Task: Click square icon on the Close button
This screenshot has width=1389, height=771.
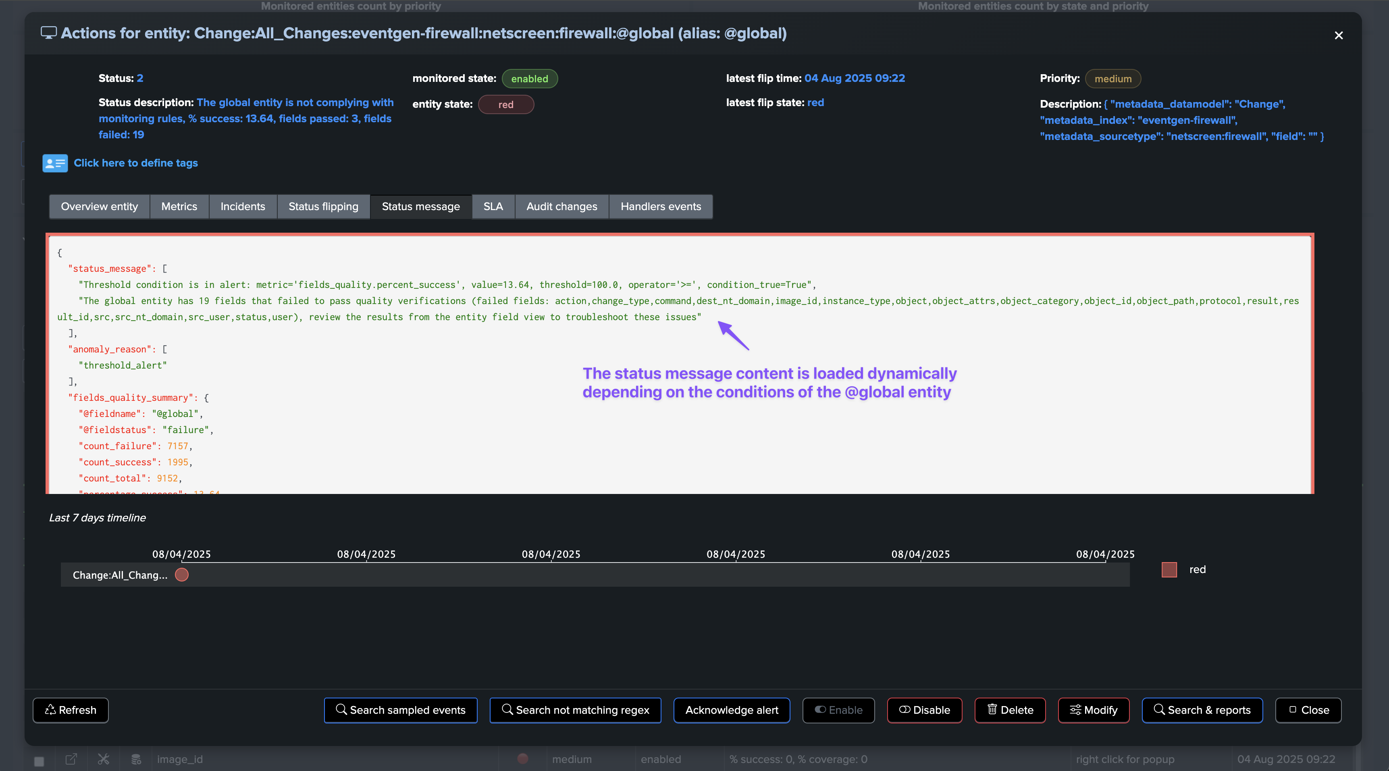Action: point(1293,709)
